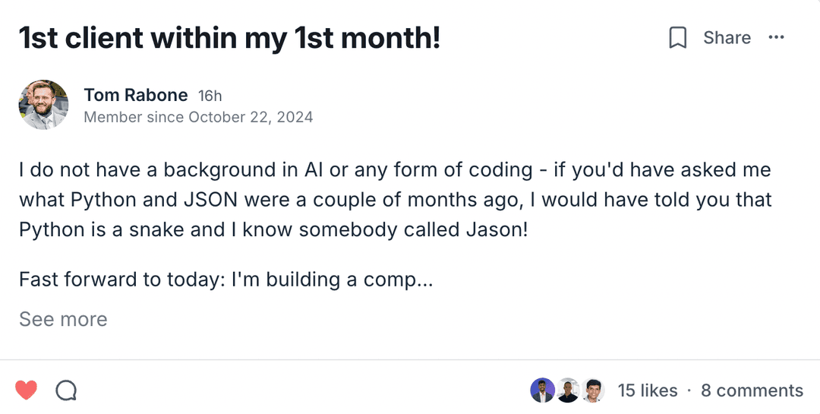This screenshot has width=820, height=414.
Task: Click the middle liker avatar in the stack
Action: tap(568, 390)
